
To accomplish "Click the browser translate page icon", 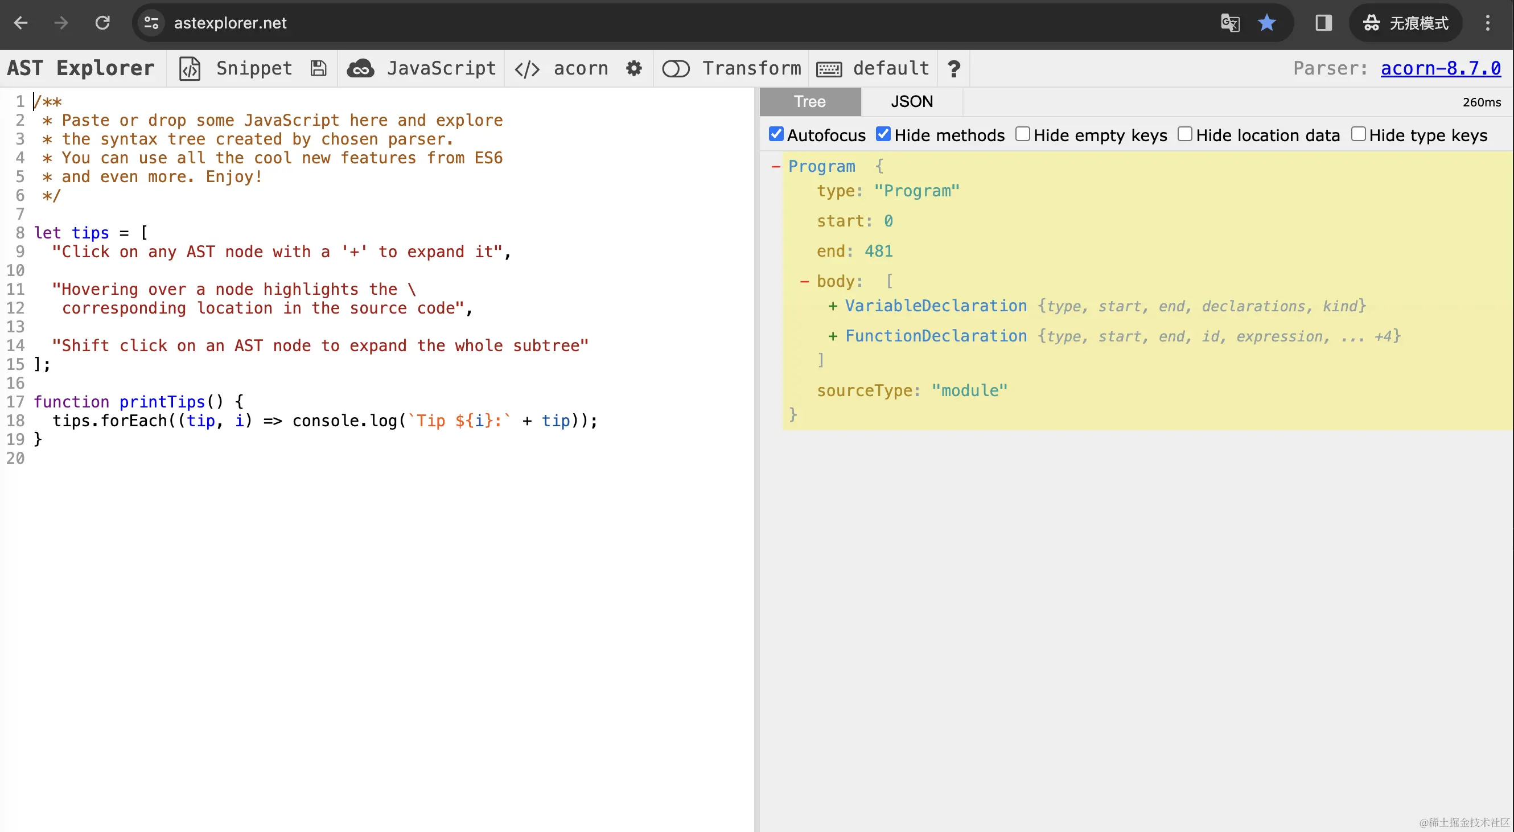I will pyautogui.click(x=1229, y=23).
